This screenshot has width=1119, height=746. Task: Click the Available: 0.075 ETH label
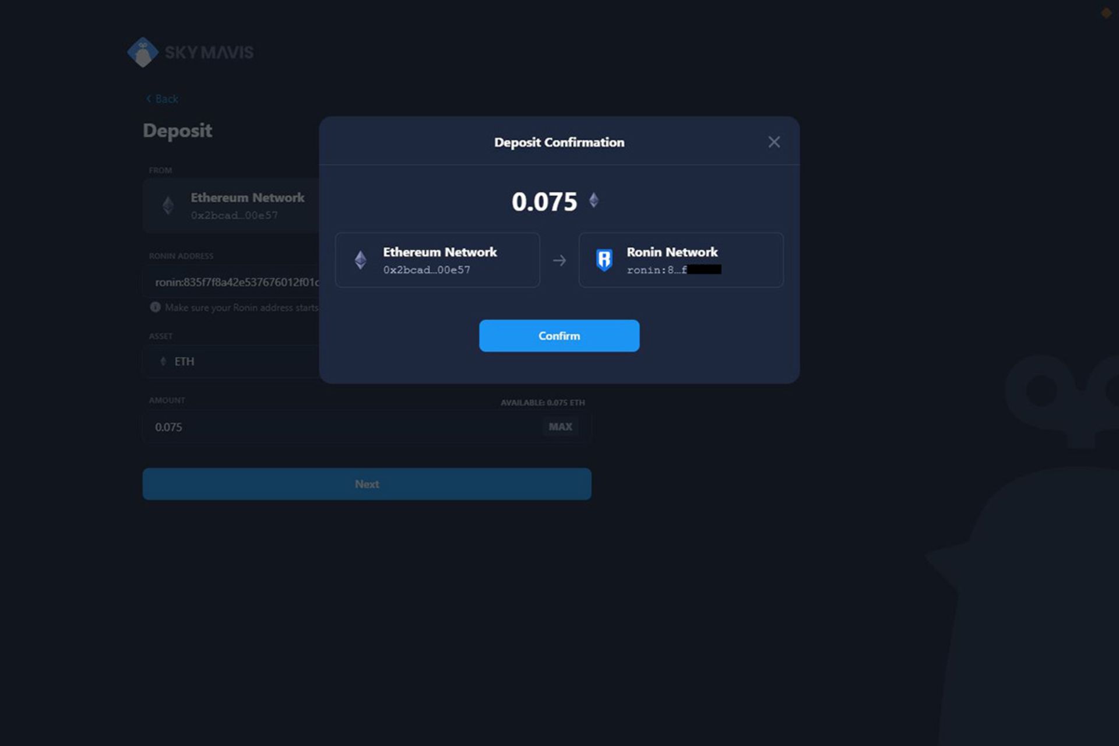[x=543, y=403]
